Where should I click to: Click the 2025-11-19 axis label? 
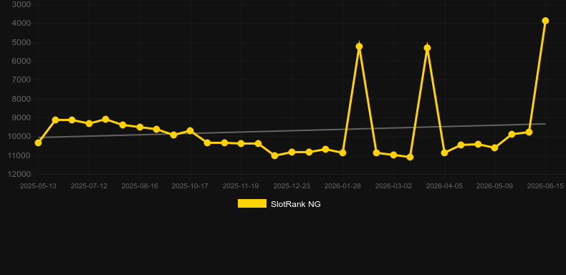[x=241, y=186]
